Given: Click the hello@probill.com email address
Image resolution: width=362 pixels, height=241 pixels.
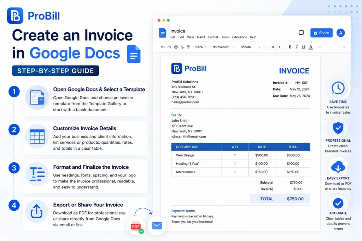Looking at the screenshot, I should (185, 102).
